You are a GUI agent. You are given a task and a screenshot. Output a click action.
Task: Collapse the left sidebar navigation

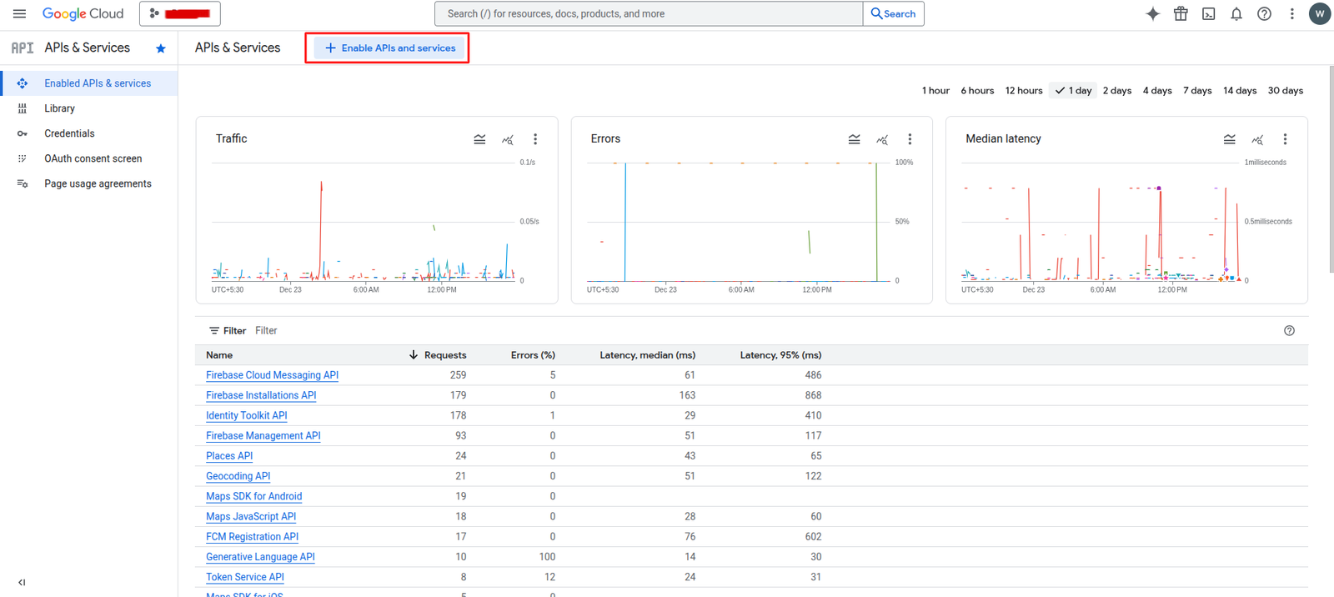tap(22, 582)
